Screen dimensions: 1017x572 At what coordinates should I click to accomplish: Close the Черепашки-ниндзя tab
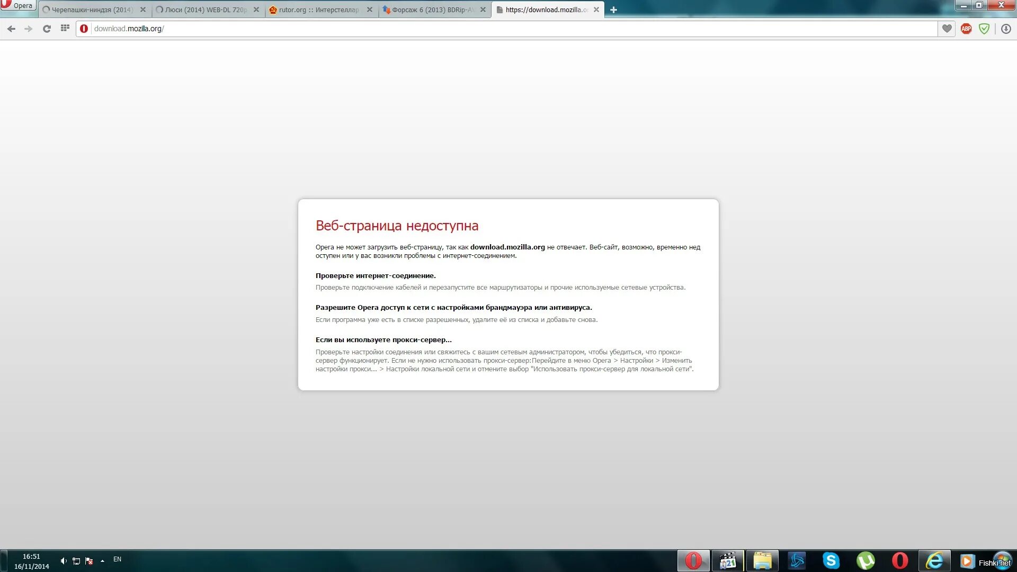pyautogui.click(x=143, y=10)
